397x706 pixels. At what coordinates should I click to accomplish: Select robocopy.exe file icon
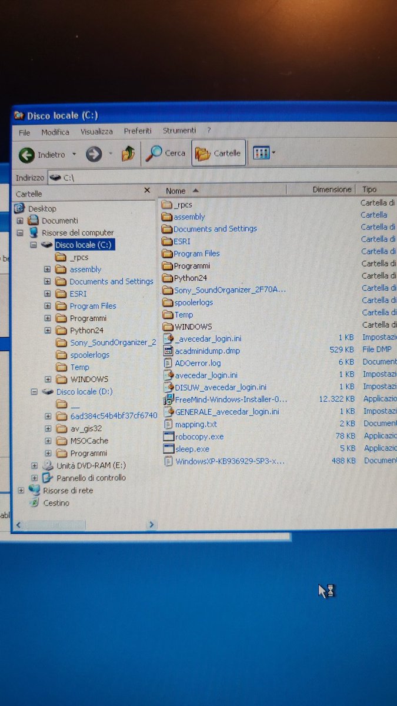(169, 437)
